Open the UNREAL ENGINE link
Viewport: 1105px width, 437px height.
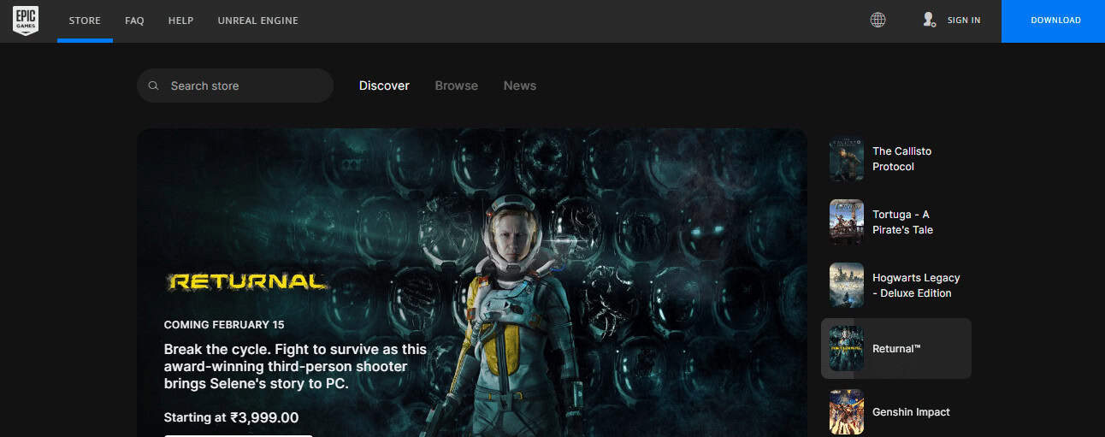coord(258,21)
